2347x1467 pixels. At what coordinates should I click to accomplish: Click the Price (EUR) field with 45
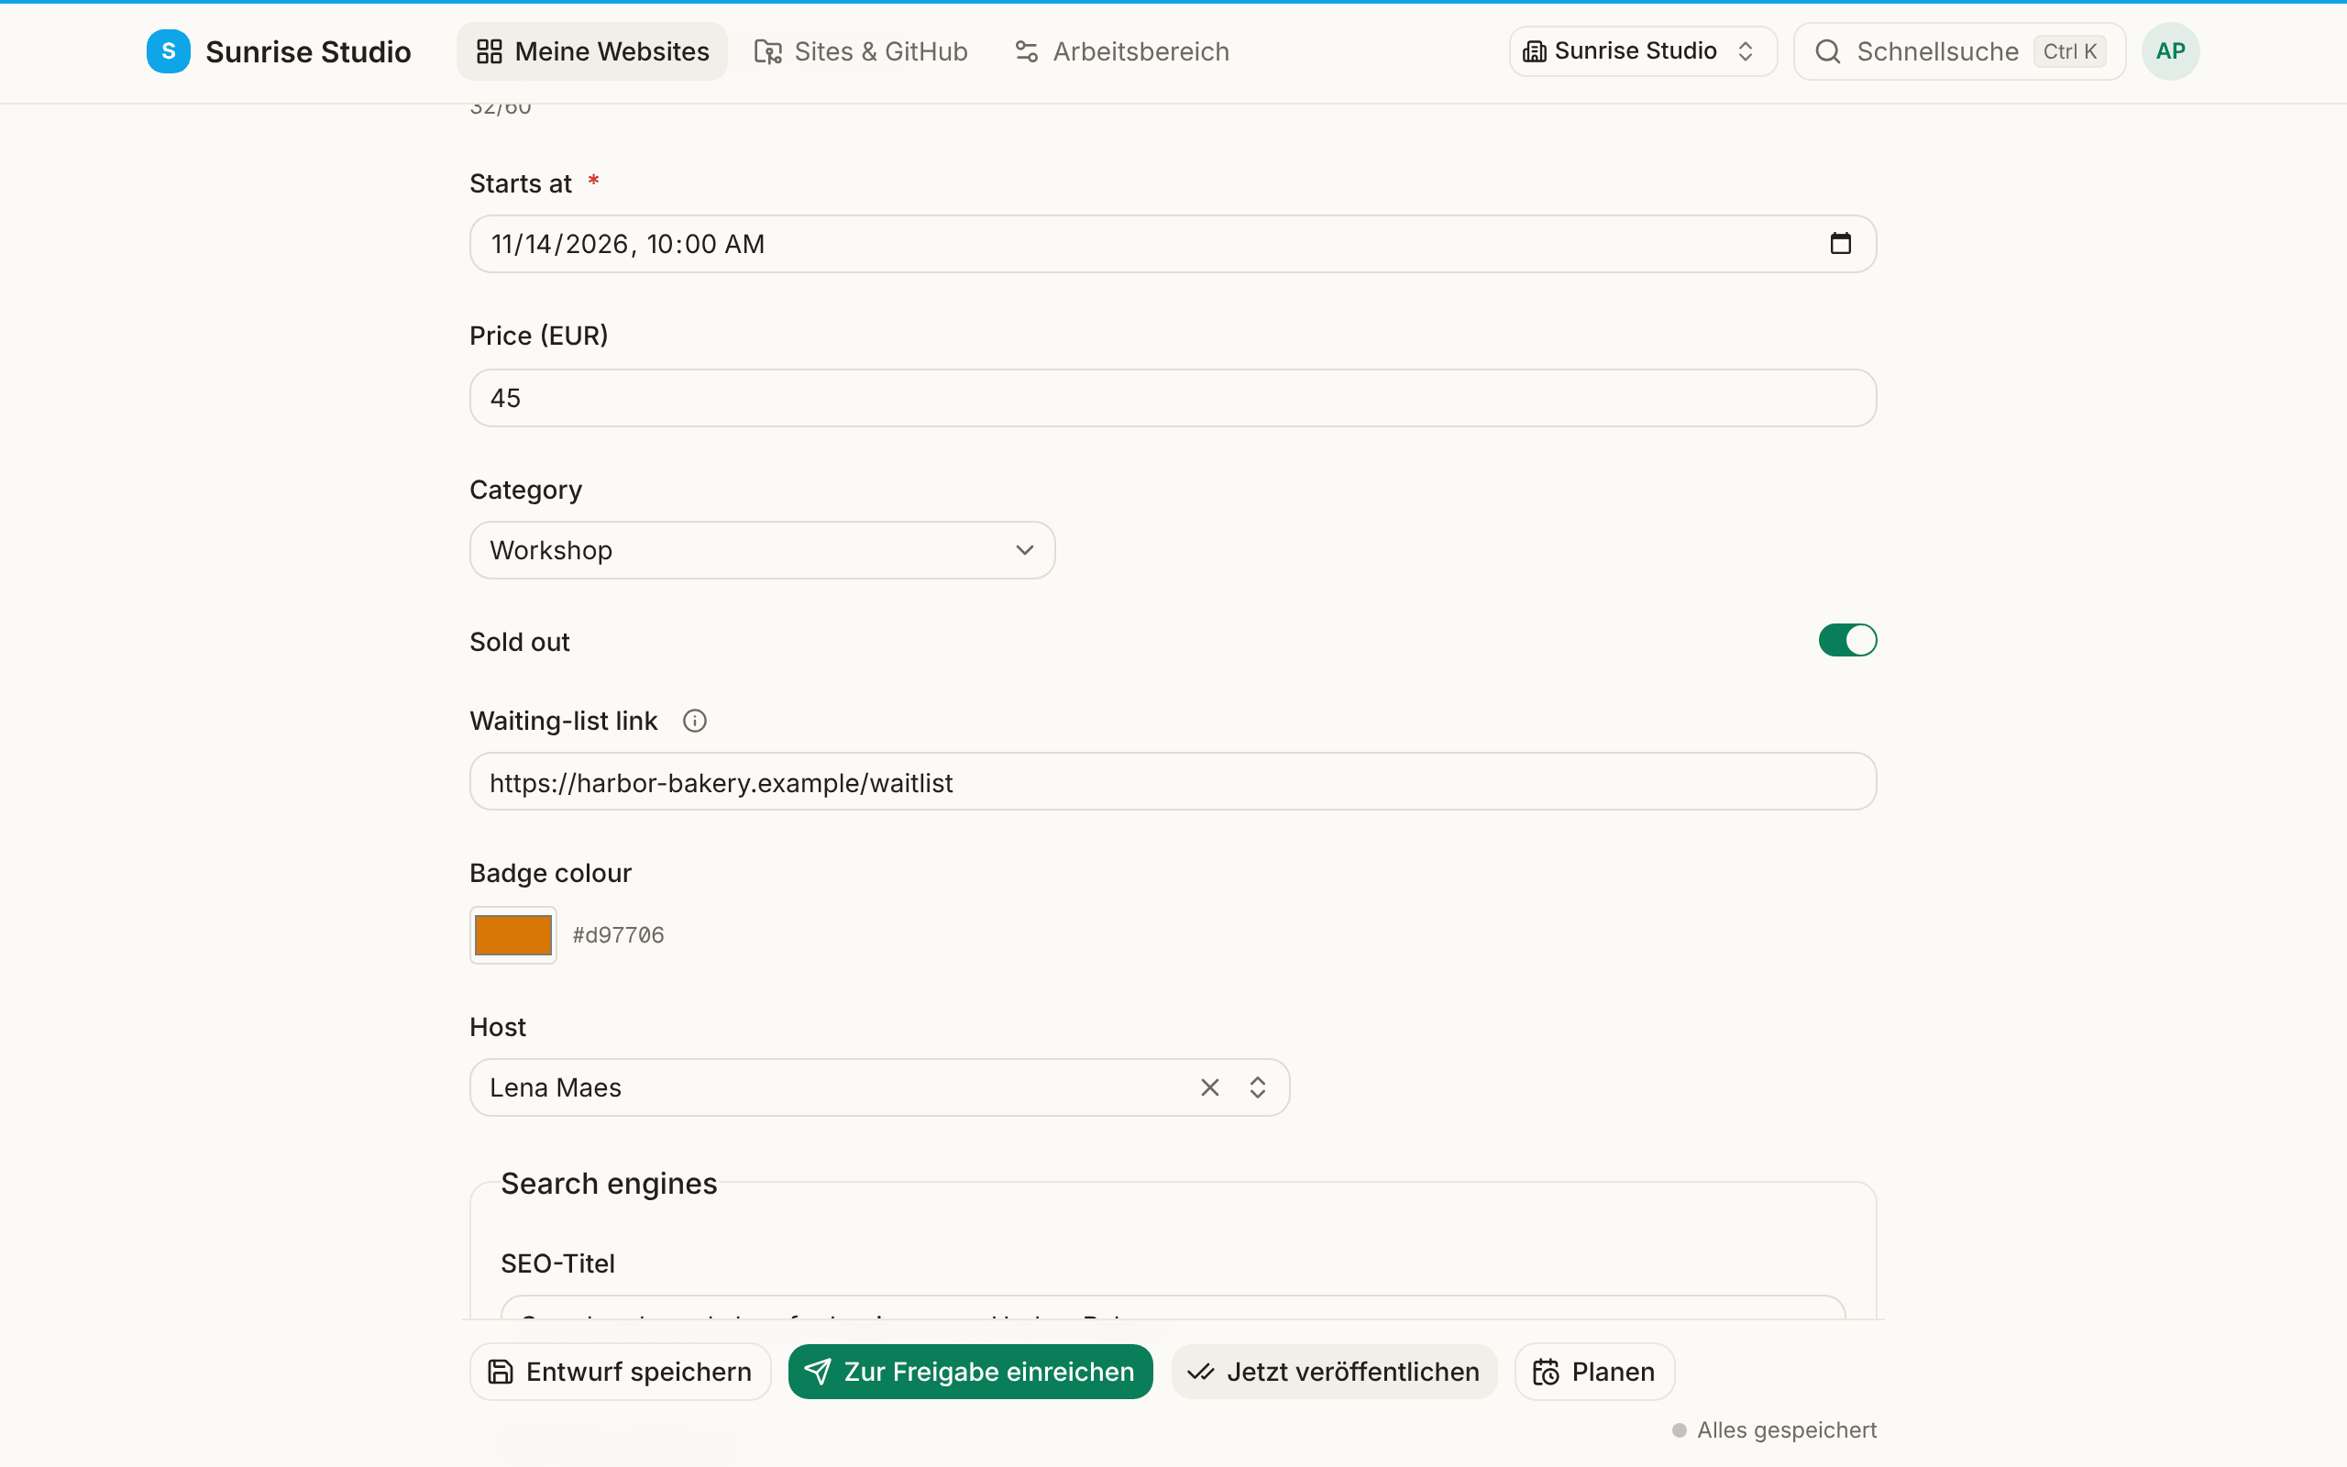pos(1173,398)
